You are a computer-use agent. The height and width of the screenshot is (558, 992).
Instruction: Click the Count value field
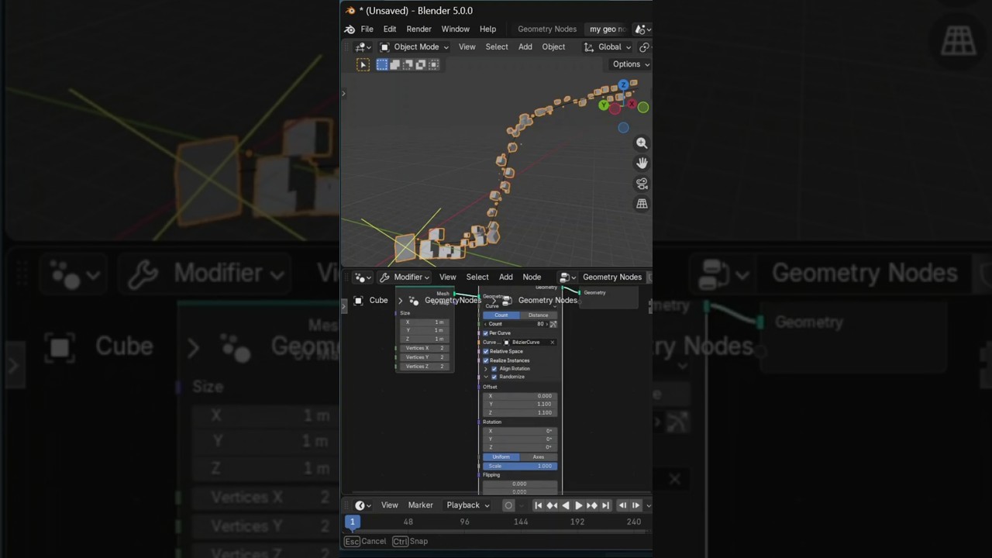pos(515,324)
